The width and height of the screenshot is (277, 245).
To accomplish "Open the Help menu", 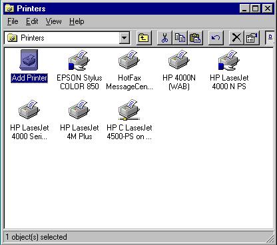I will pos(77,21).
